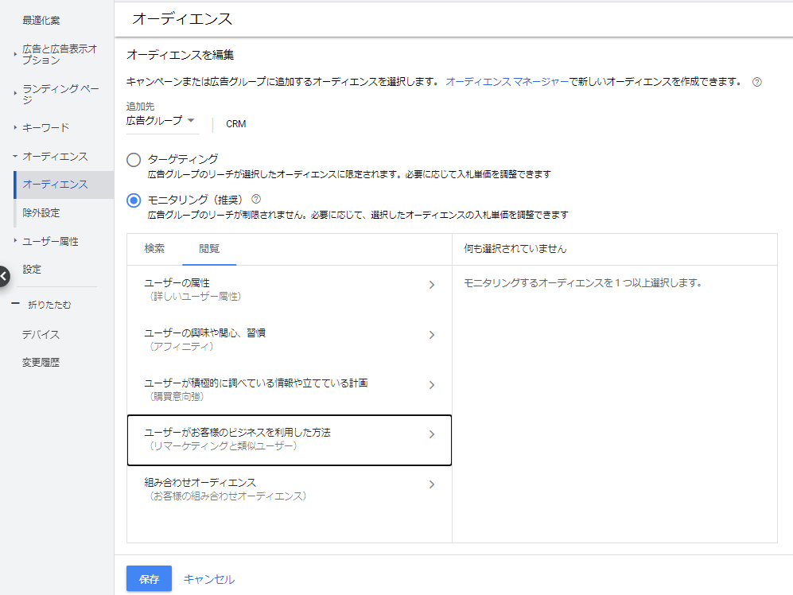This screenshot has width=793, height=595.
Task: Select the ターゲティング radio button
Action: pyautogui.click(x=134, y=160)
